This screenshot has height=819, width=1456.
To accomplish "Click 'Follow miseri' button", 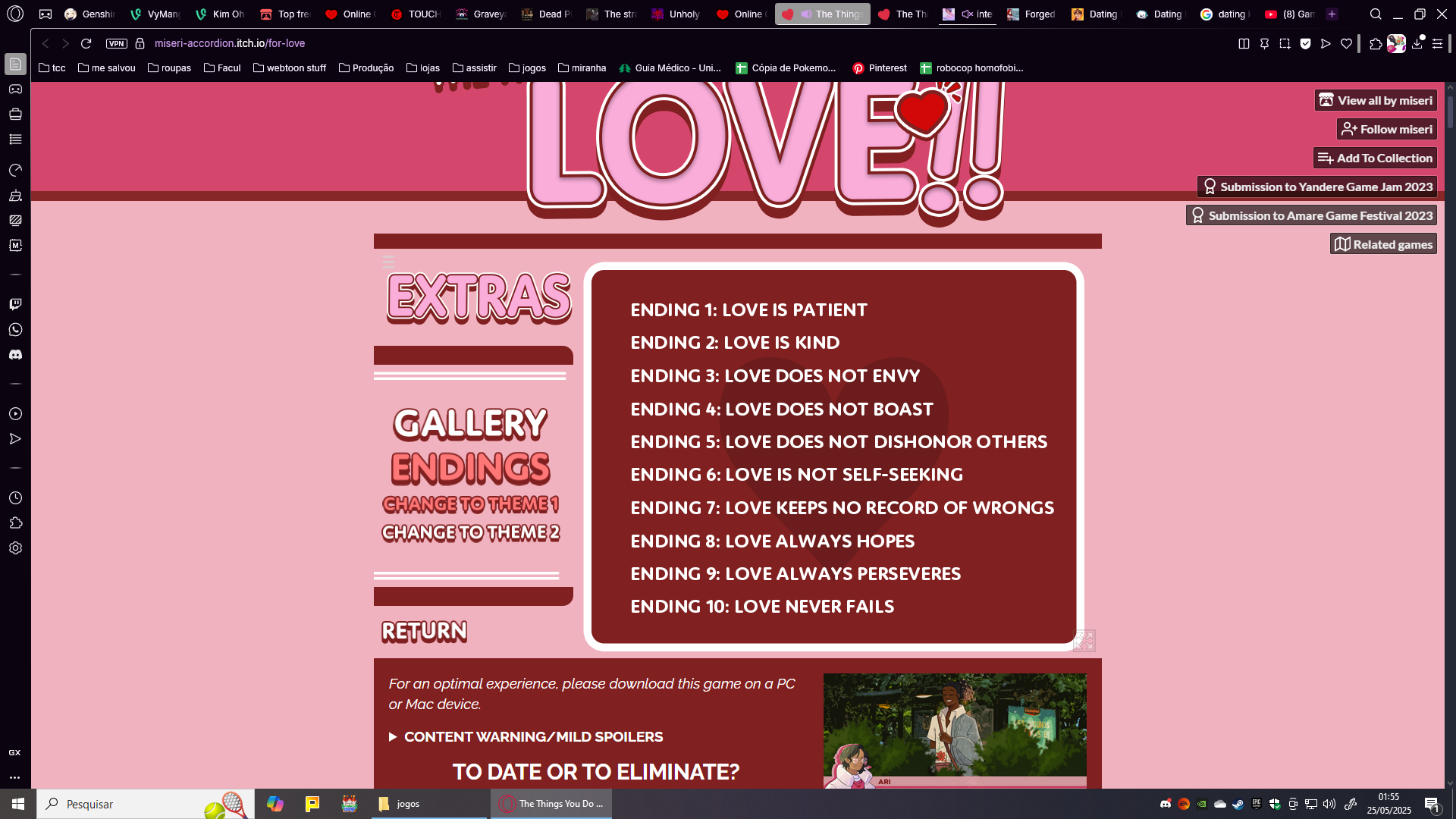I will 1386,129.
